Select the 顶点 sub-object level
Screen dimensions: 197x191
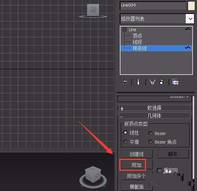point(137,36)
